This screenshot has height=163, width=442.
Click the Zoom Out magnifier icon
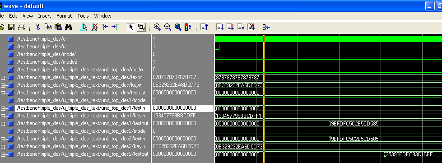(x=167, y=27)
